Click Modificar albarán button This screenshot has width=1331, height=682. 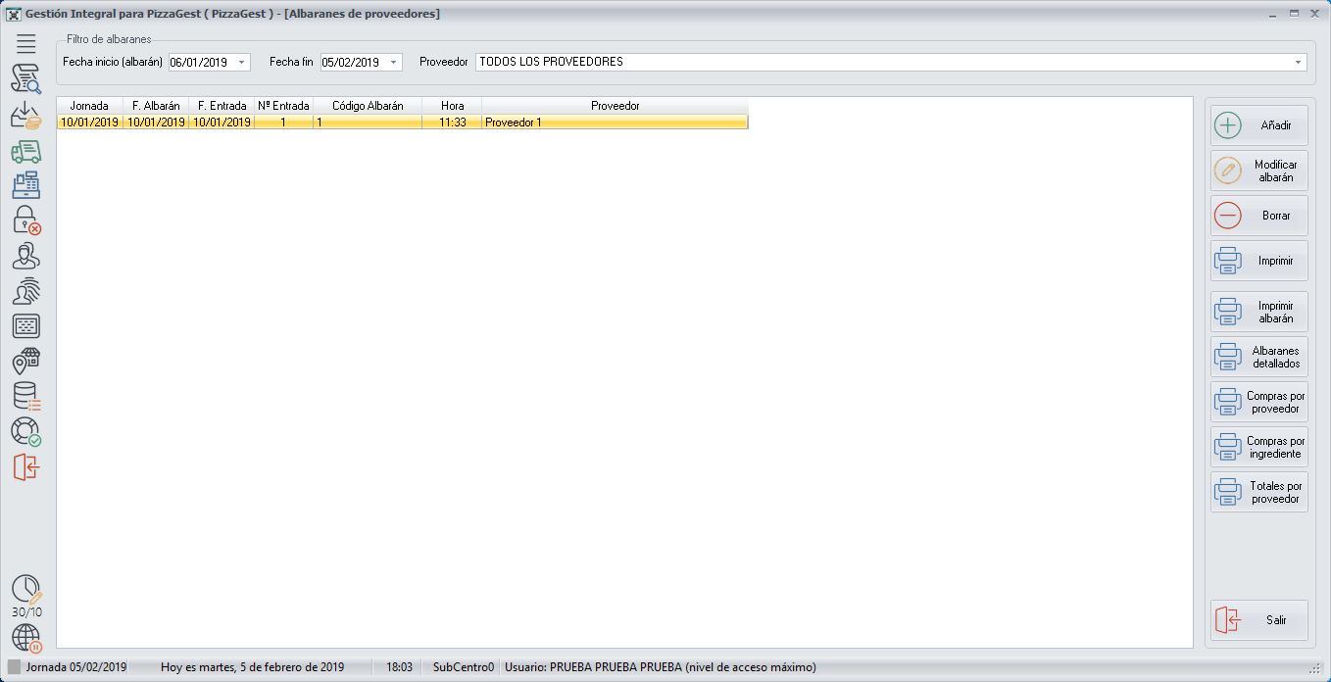[1259, 170]
